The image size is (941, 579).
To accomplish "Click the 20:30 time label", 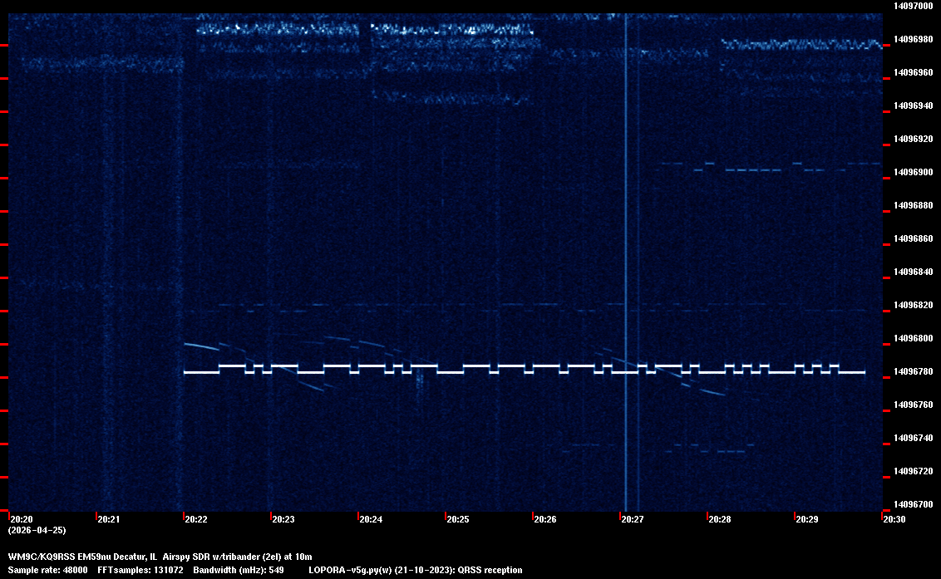I will [894, 519].
